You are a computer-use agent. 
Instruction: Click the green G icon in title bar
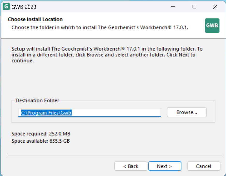click(x=6, y=7)
